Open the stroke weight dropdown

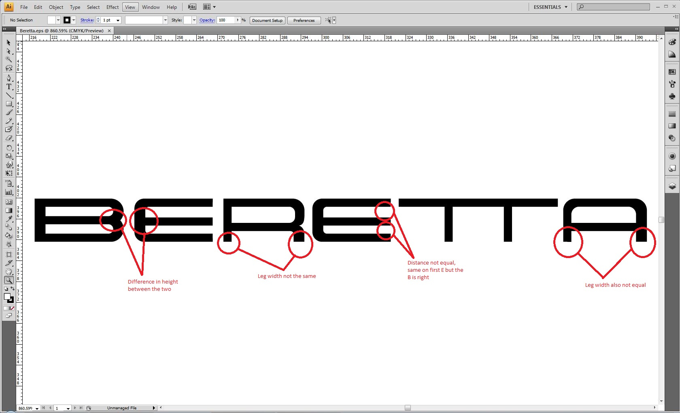pyautogui.click(x=118, y=20)
